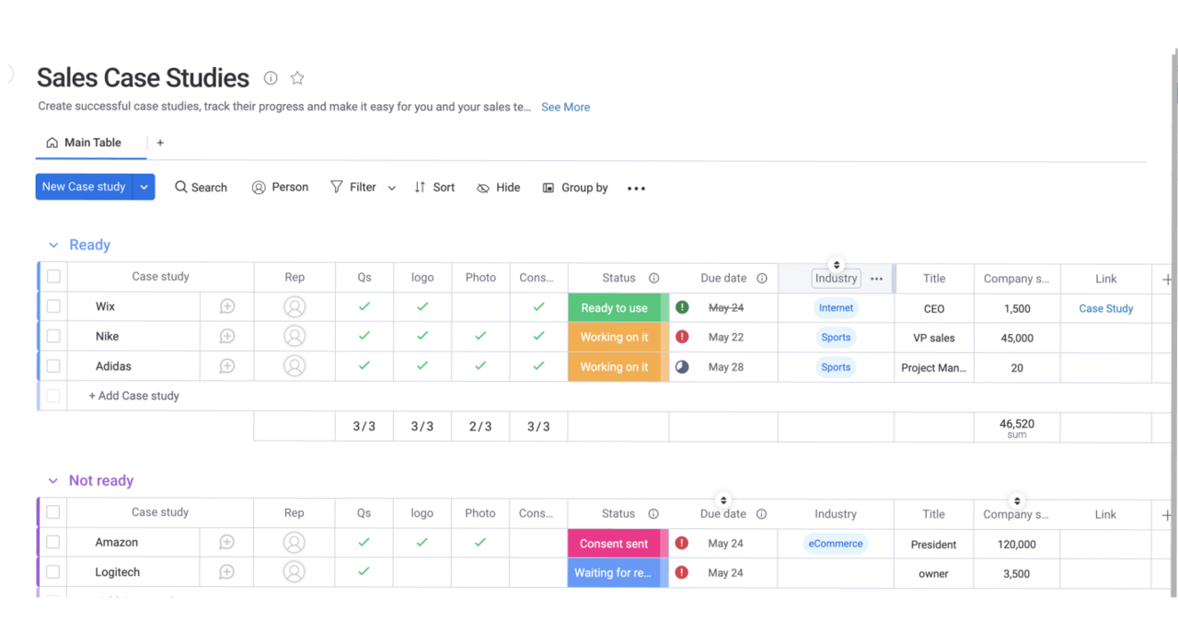The width and height of the screenshot is (1178, 644).
Task: Open board info icon beside title
Action: pos(271,78)
